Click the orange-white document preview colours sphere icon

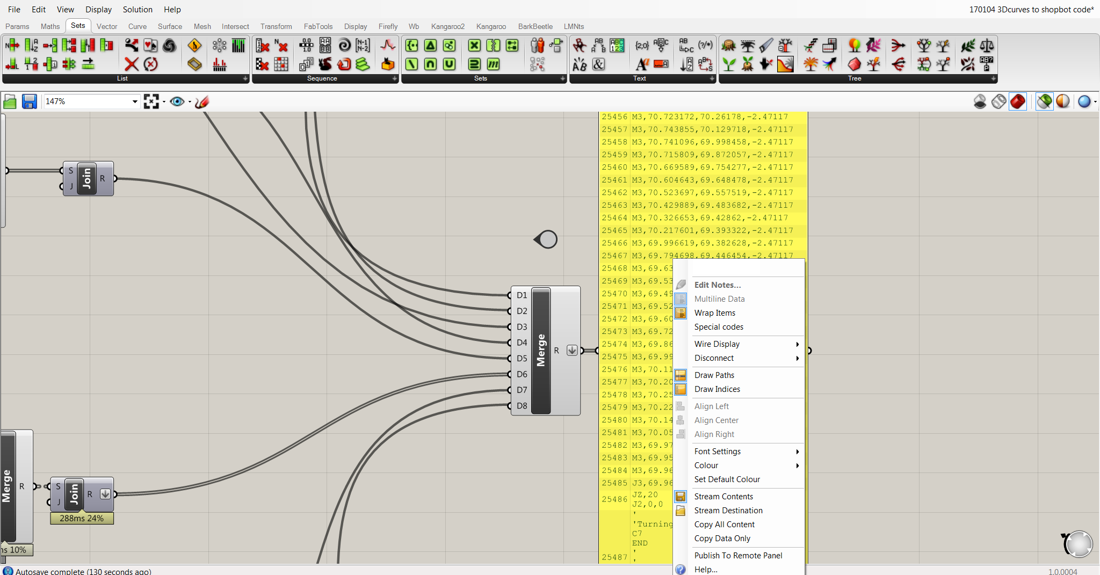tap(1063, 101)
